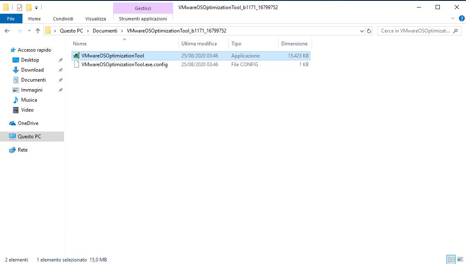Click the blank config file icon

[77, 65]
